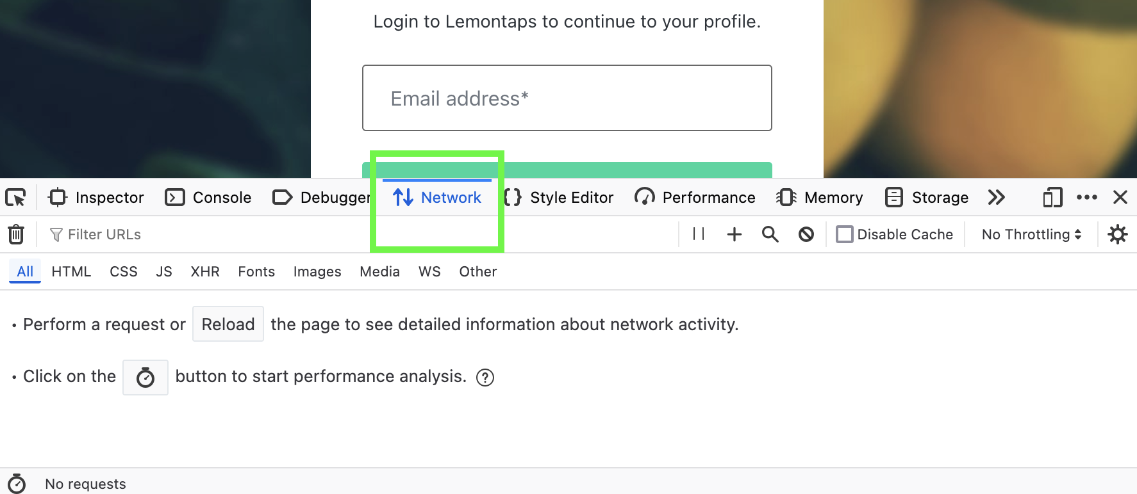Image resolution: width=1137 pixels, height=494 pixels.
Task: Select the Network tab
Action: click(x=437, y=198)
